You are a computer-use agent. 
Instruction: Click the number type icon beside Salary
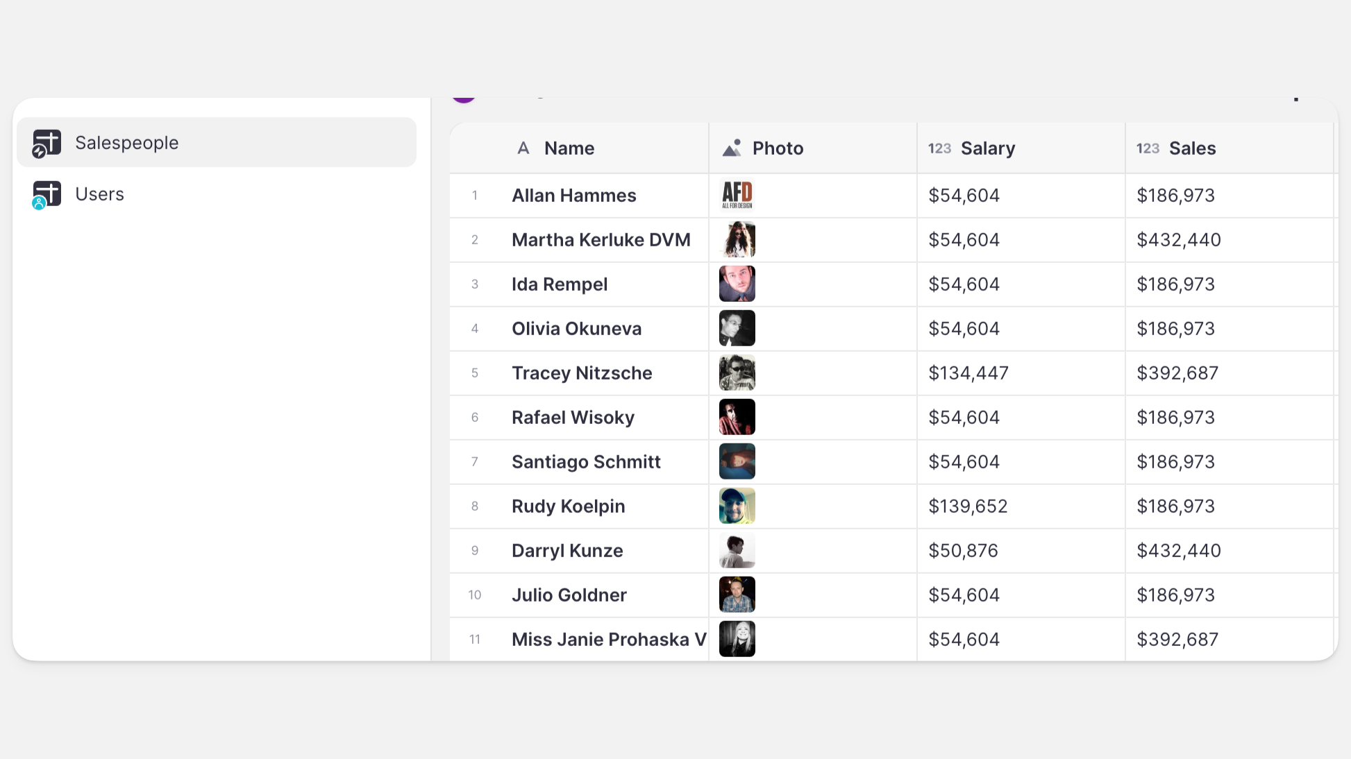[939, 148]
